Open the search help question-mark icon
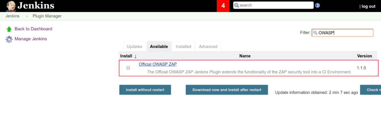 click(317, 5)
